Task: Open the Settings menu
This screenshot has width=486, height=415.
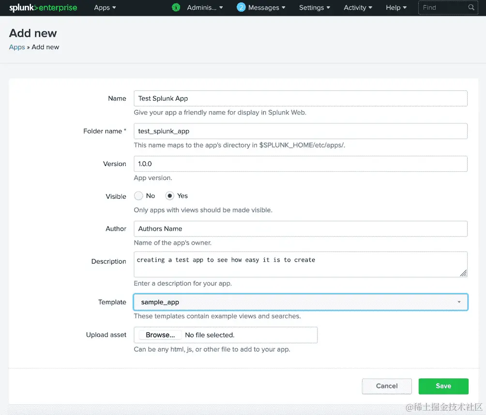Action: 314,8
